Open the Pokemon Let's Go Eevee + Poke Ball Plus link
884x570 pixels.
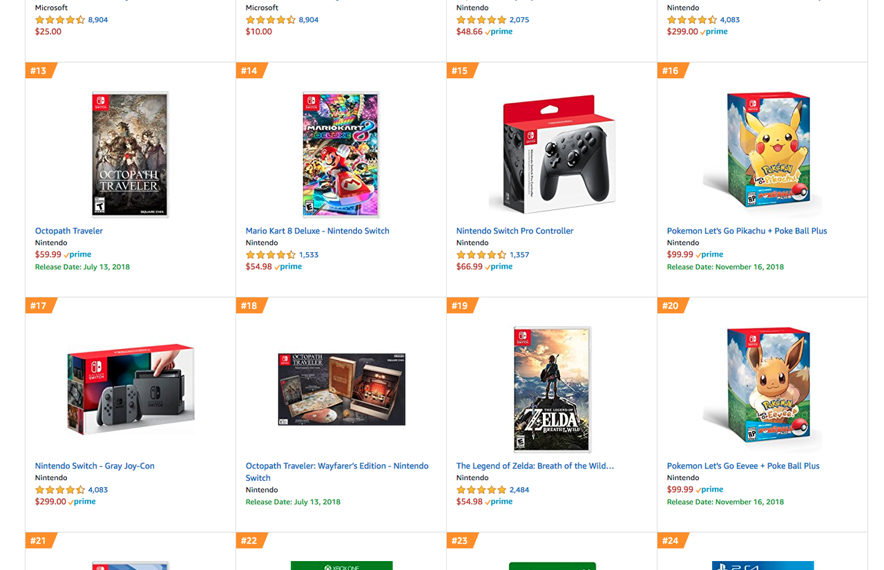(743, 466)
